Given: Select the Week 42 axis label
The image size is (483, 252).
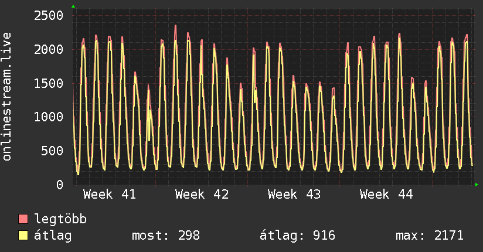Looking at the screenshot, I should coord(202,194).
